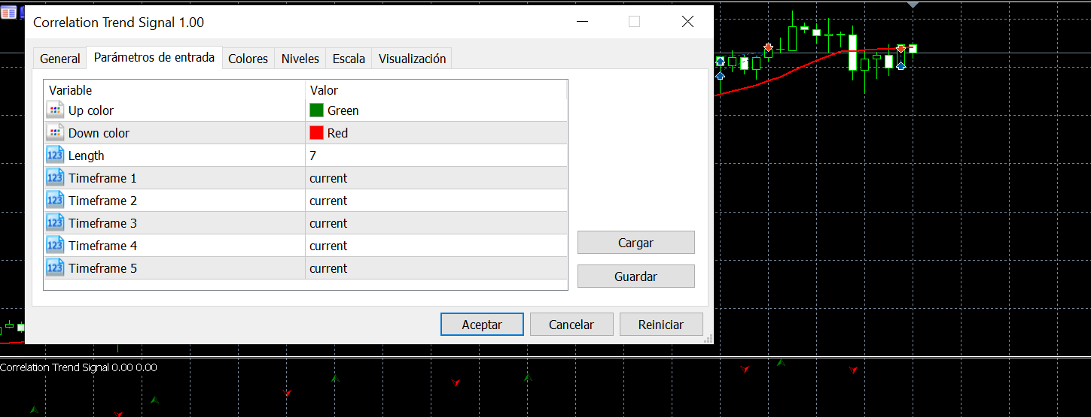Select the green Up color swatch
The height and width of the screenshot is (417, 1091).
(x=316, y=110)
